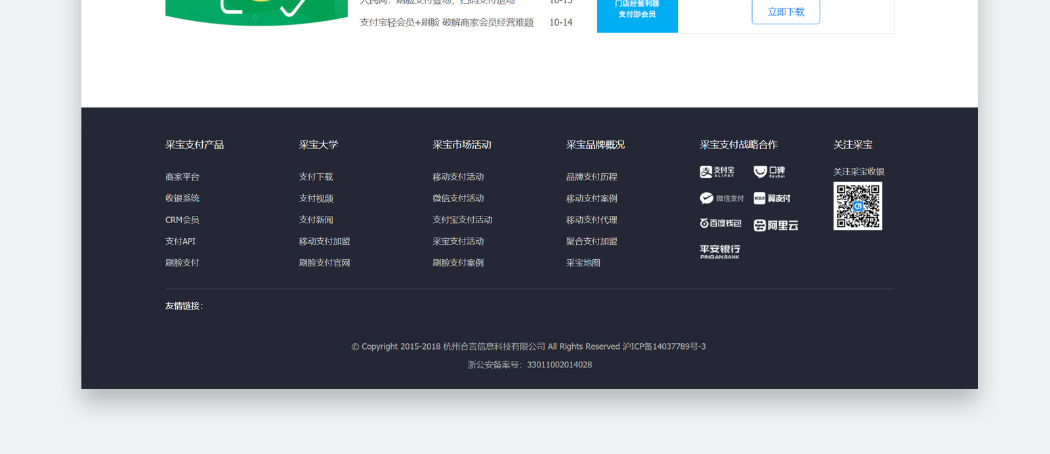The height and width of the screenshot is (454, 1050).
Task: Open the 支付宝轻会员+刷脸 news article
Action: [446, 22]
